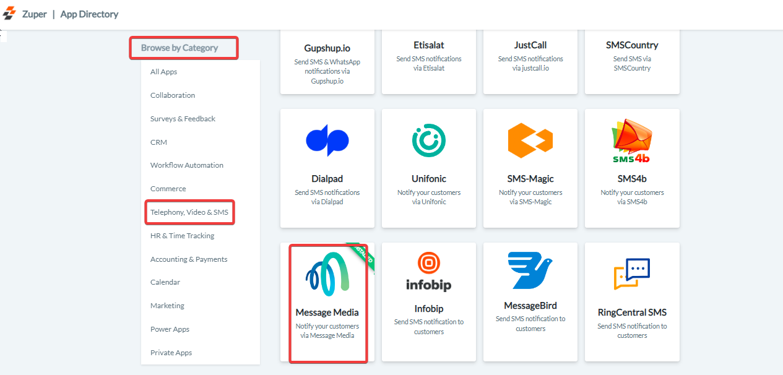
Task: Click the Message Media app name
Action: point(327,312)
